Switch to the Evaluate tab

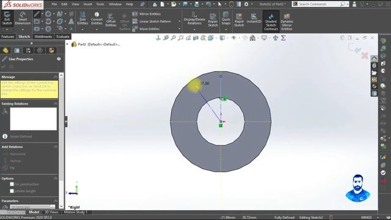(x=63, y=37)
